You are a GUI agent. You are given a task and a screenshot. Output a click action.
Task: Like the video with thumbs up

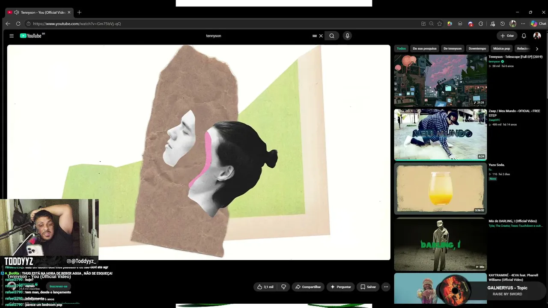tap(265, 287)
